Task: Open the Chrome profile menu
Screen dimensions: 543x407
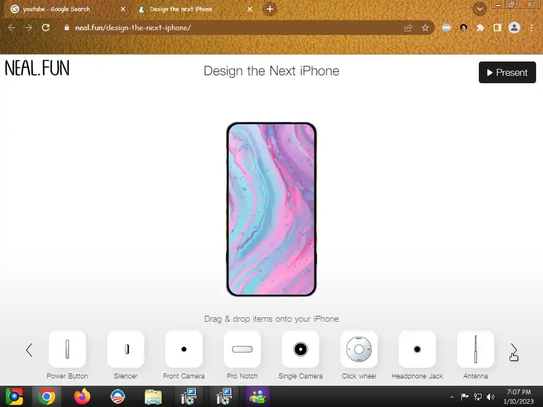Action: coord(514,28)
